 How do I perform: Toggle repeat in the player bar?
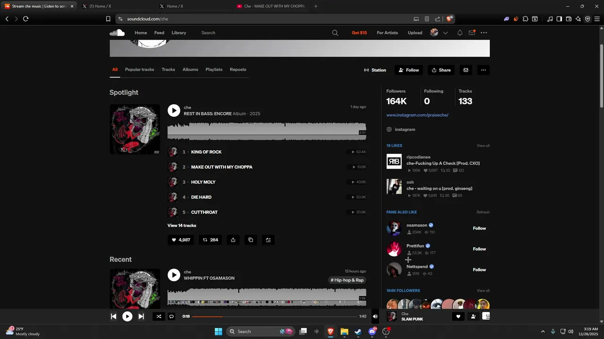pyautogui.click(x=171, y=316)
